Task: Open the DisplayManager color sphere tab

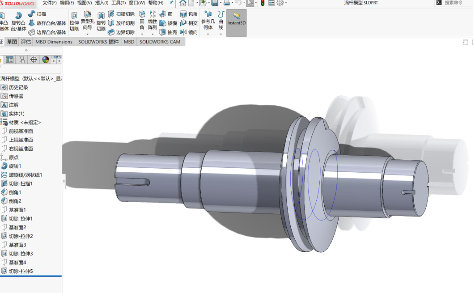Action: (x=46, y=60)
